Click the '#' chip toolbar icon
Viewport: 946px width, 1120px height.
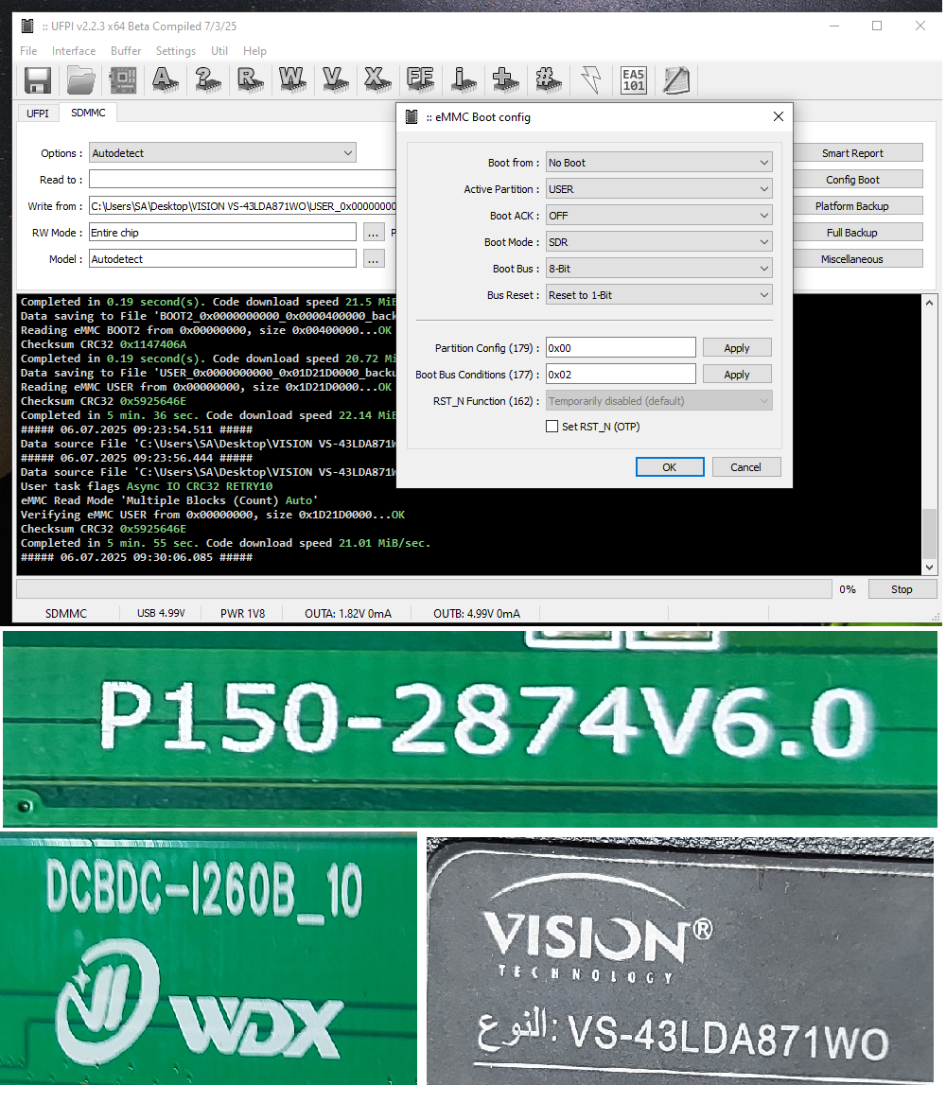pyautogui.click(x=548, y=80)
